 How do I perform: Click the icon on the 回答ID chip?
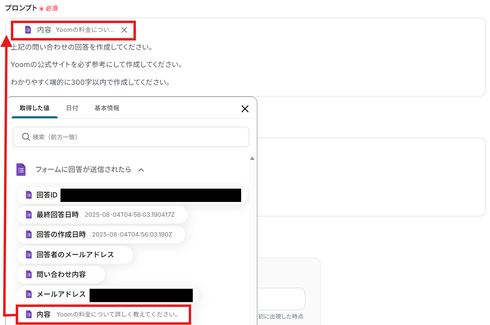click(x=29, y=195)
